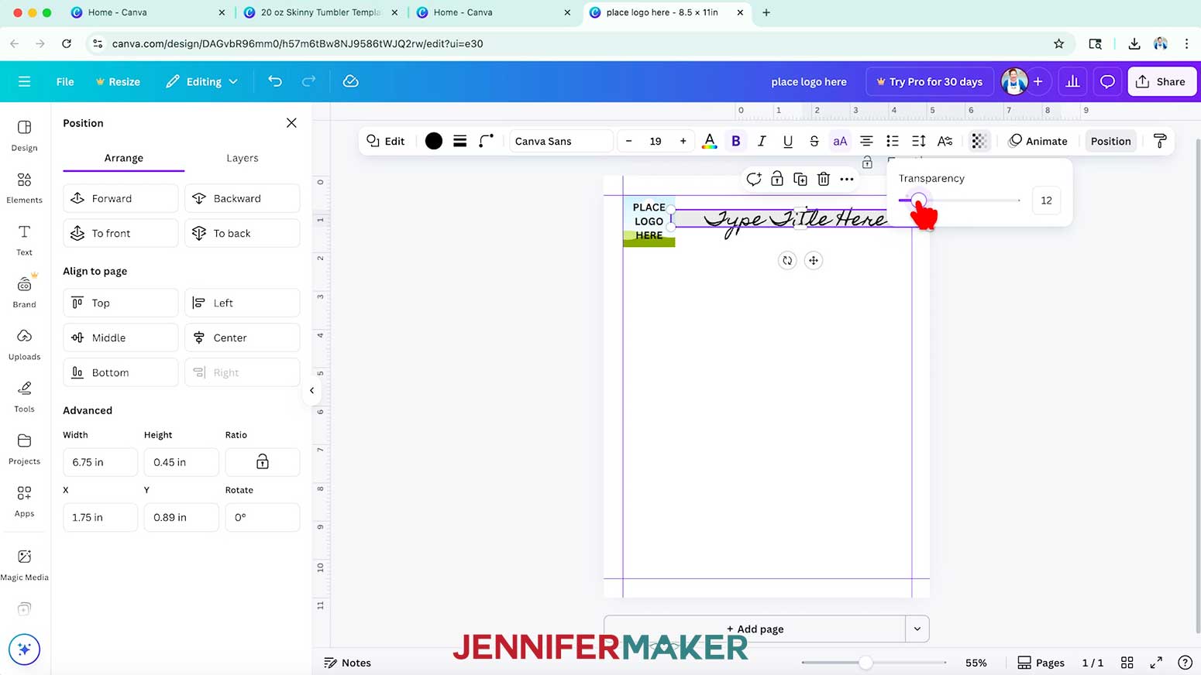
Task: Click the copy style paint roller icon
Action: click(x=1160, y=141)
